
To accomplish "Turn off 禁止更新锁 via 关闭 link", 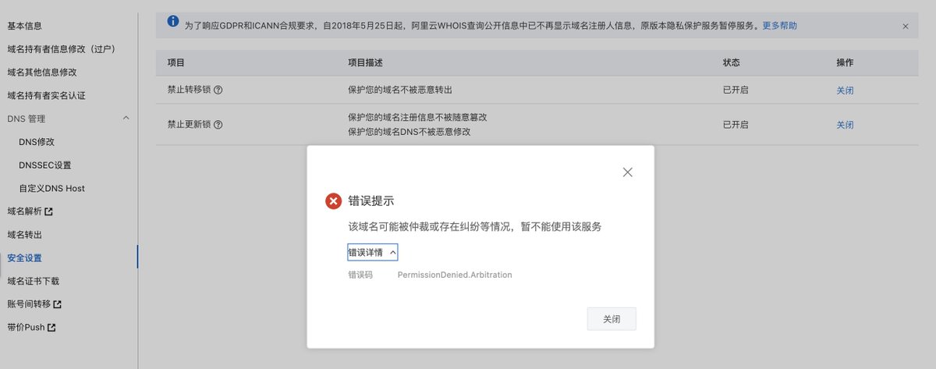I will 845,125.
